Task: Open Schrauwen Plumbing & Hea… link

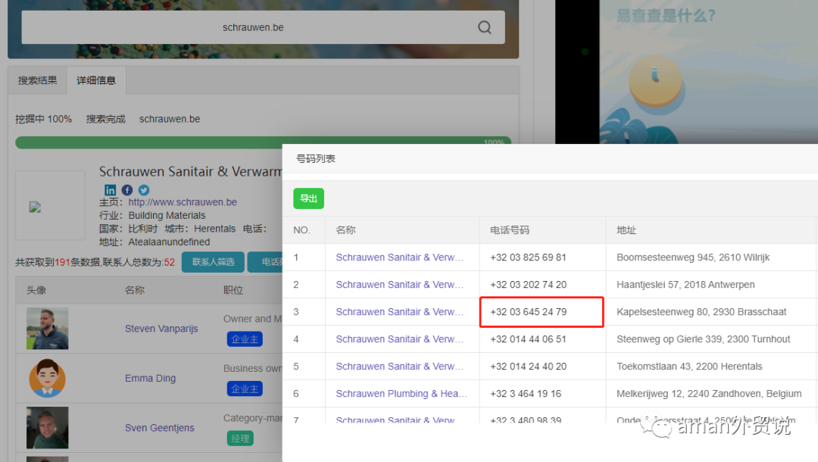Action: click(x=401, y=393)
